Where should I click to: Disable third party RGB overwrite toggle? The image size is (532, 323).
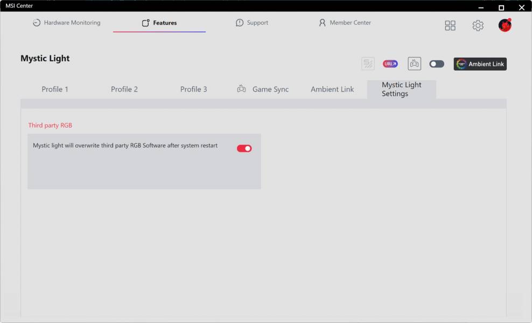[244, 149]
